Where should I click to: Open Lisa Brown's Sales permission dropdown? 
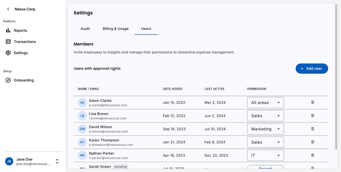[265, 116]
